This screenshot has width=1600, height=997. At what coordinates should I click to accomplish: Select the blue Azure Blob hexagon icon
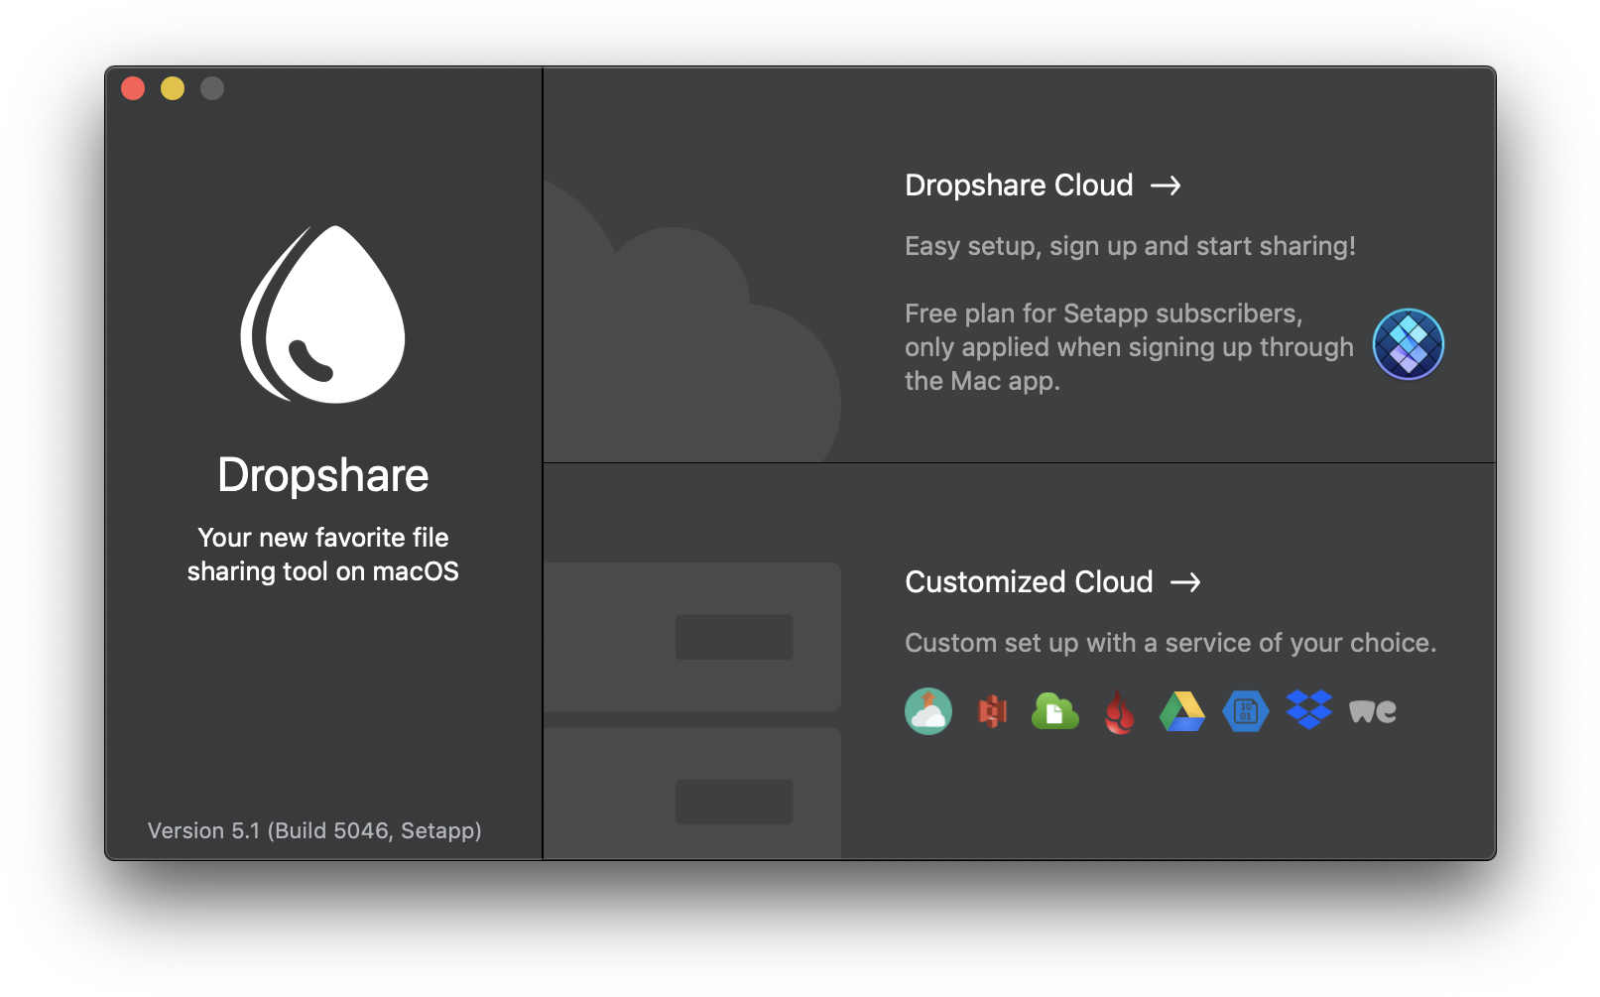tap(1246, 711)
